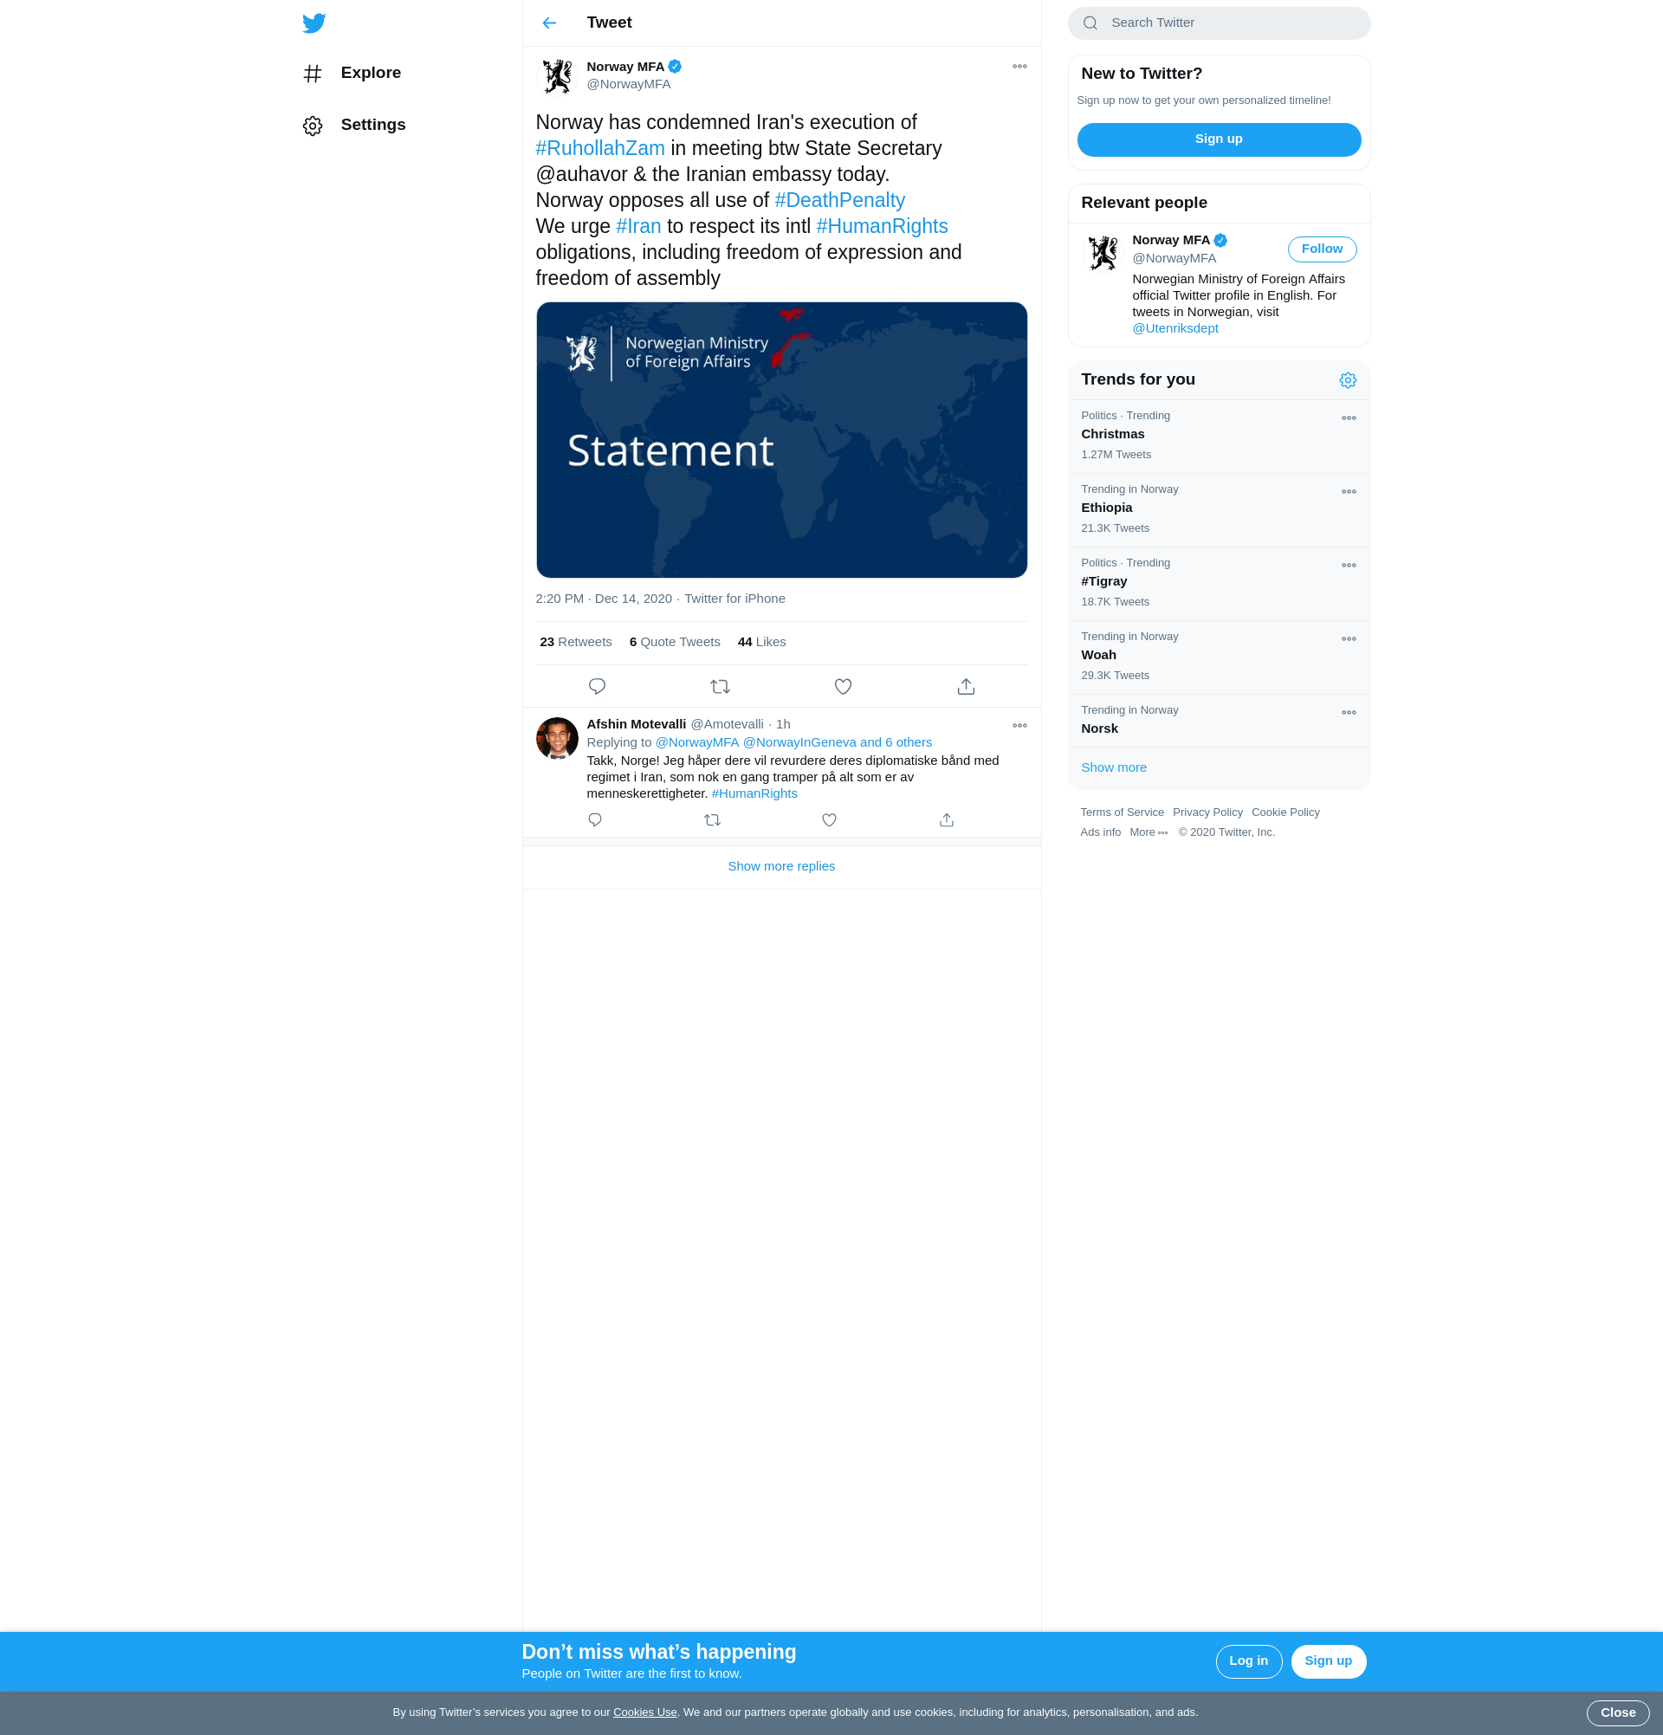Open the Statement image thumbnail
1663x1735 pixels.
click(780, 440)
